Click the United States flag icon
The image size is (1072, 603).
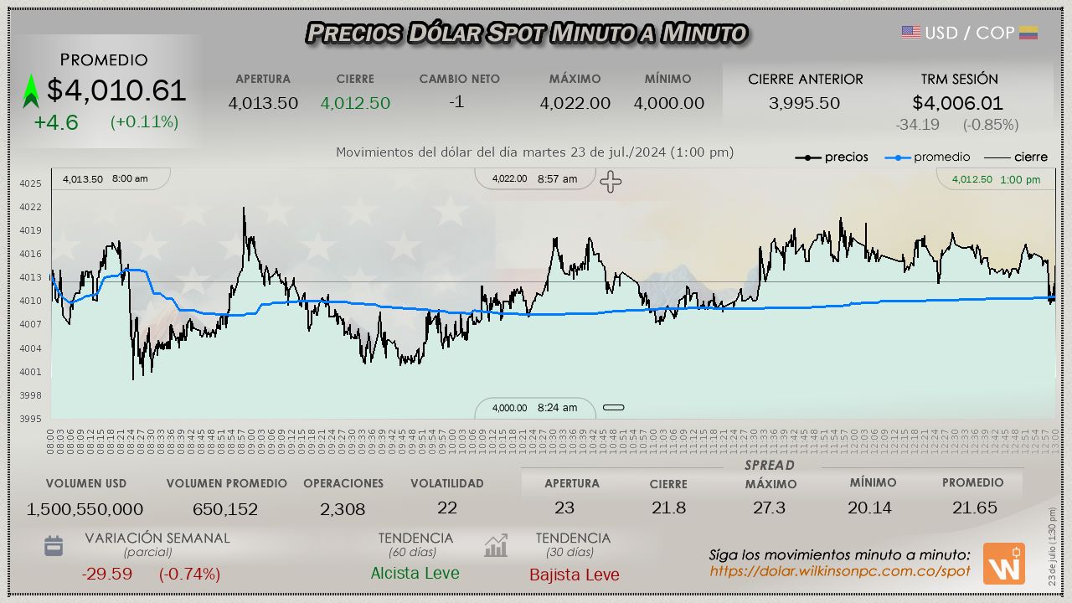pyautogui.click(x=910, y=33)
